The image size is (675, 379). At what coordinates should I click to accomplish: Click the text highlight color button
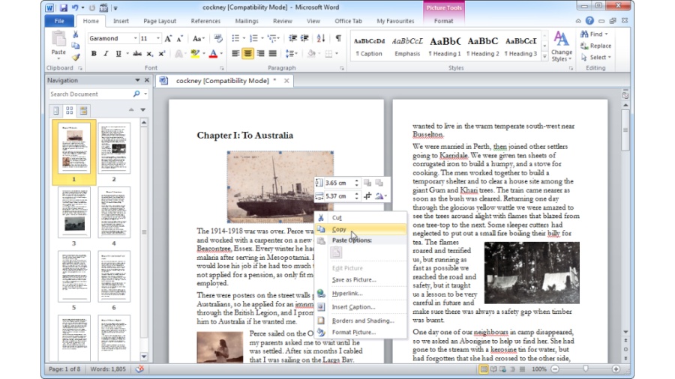pyautogui.click(x=195, y=54)
